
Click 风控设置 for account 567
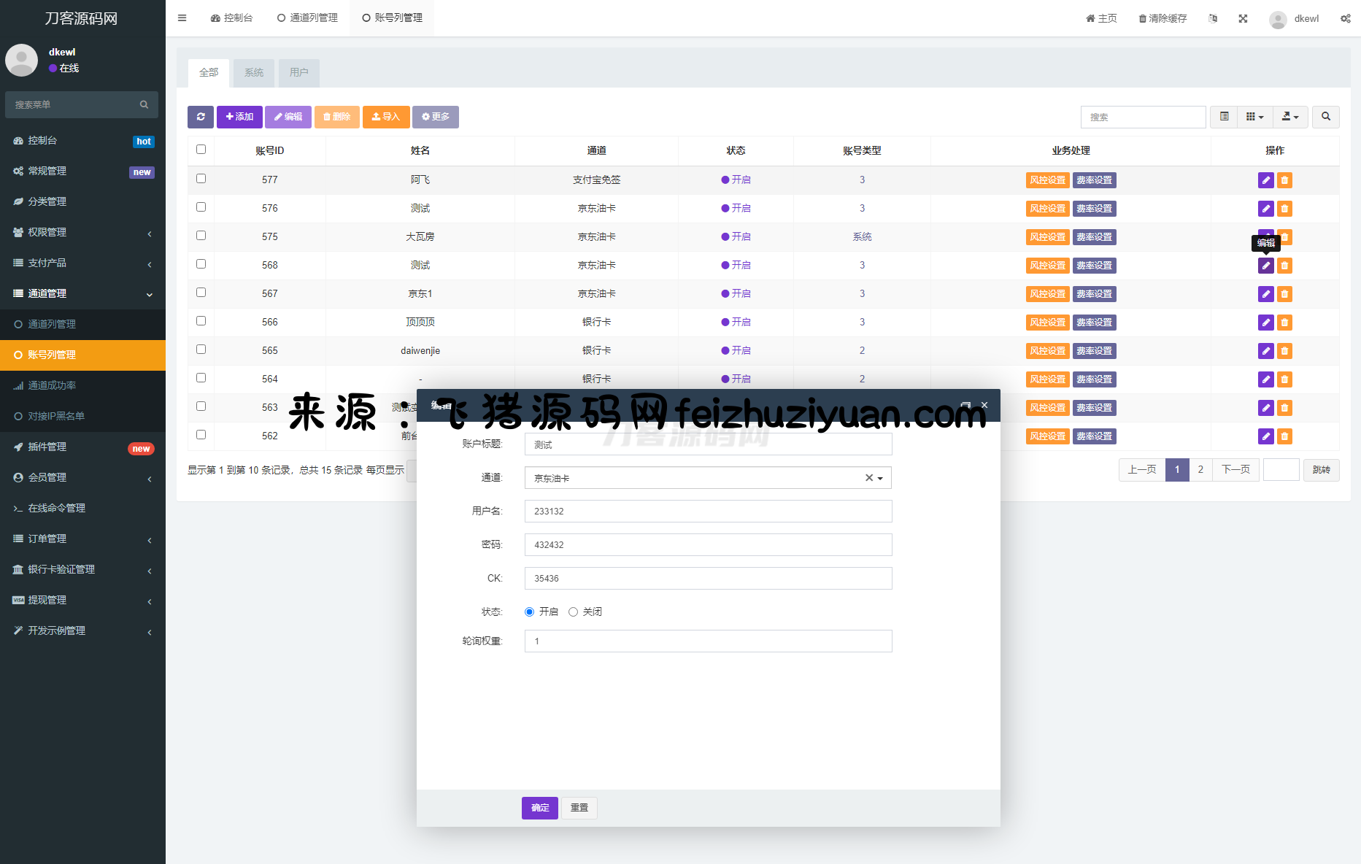click(x=1047, y=294)
